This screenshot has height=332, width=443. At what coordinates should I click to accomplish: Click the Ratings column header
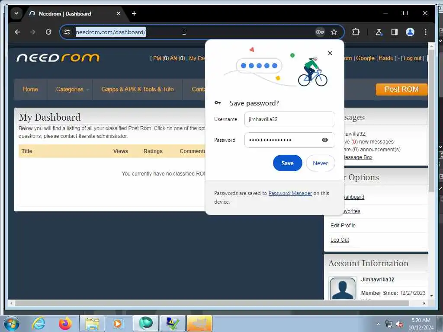click(x=153, y=151)
